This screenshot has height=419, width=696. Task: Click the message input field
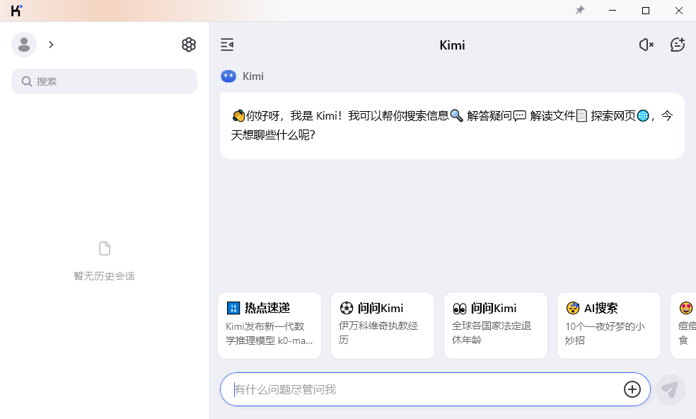(424, 389)
